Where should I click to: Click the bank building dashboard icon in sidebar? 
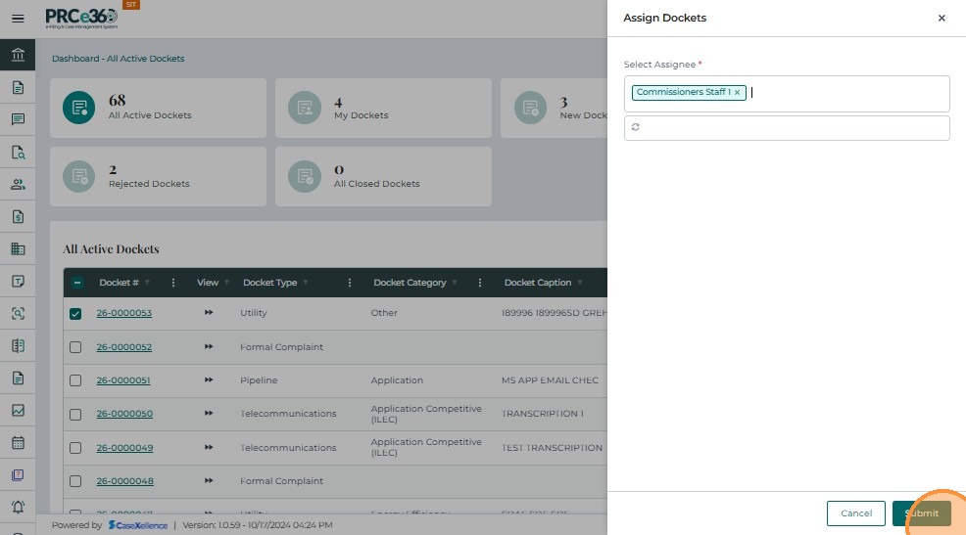pos(18,55)
